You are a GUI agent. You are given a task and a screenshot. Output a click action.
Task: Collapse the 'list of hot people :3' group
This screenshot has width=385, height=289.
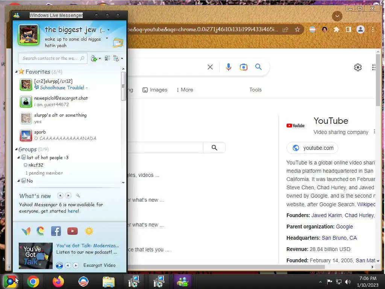point(18,158)
